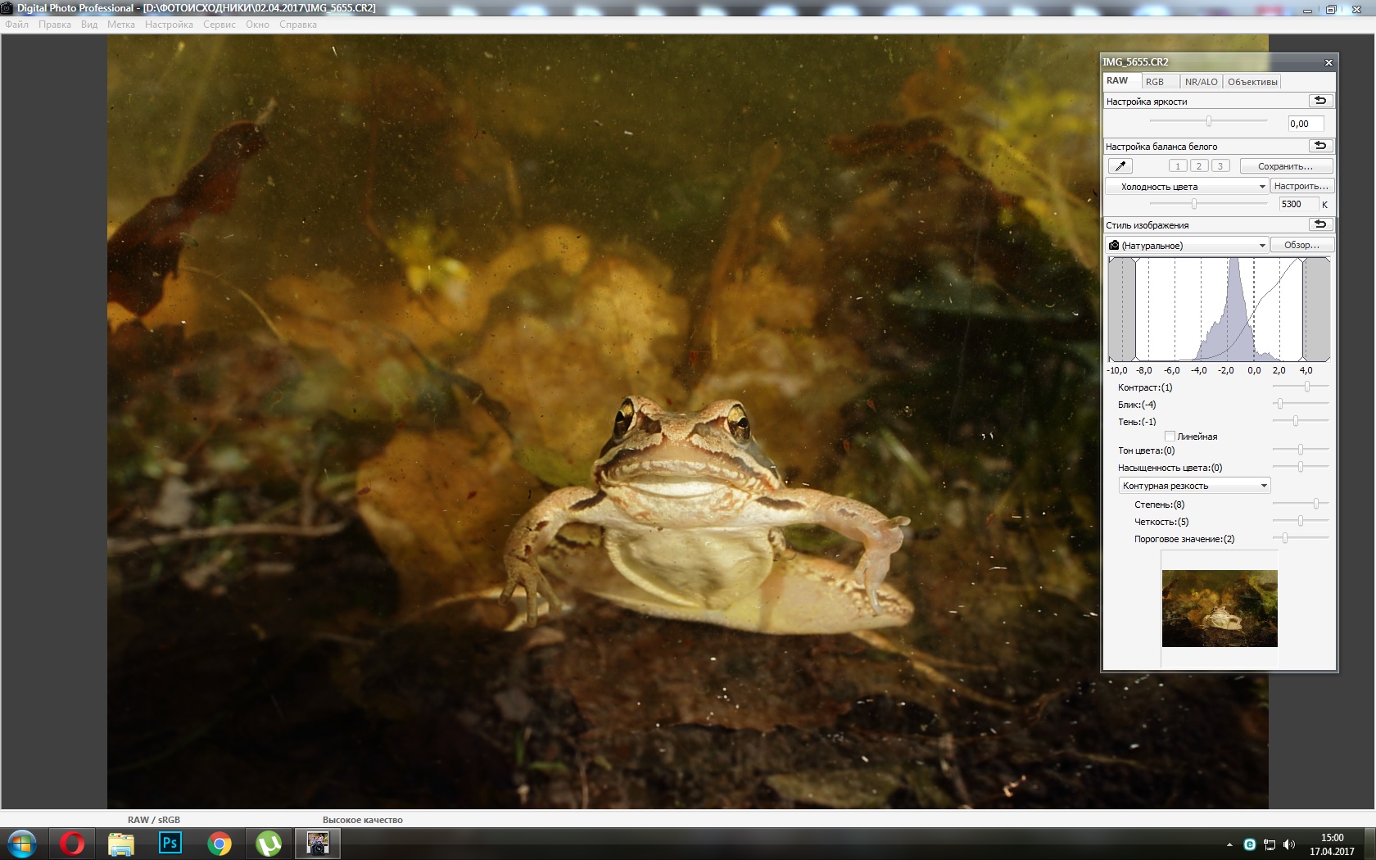
Task: Reset the brightness adjustment (Настройка яркости)
Action: (x=1320, y=101)
